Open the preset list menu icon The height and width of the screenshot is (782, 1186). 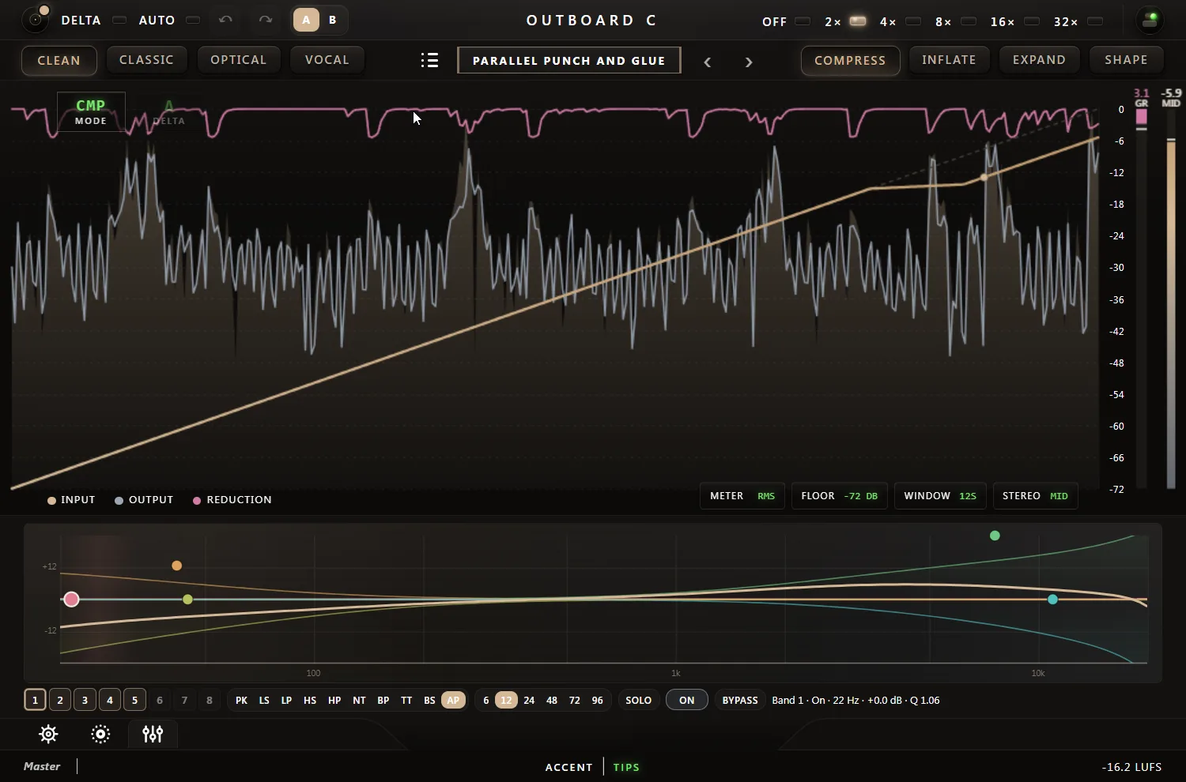(x=429, y=60)
